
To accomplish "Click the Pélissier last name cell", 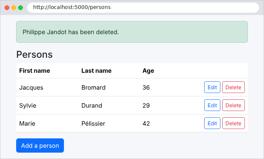I will (x=93, y=123).
